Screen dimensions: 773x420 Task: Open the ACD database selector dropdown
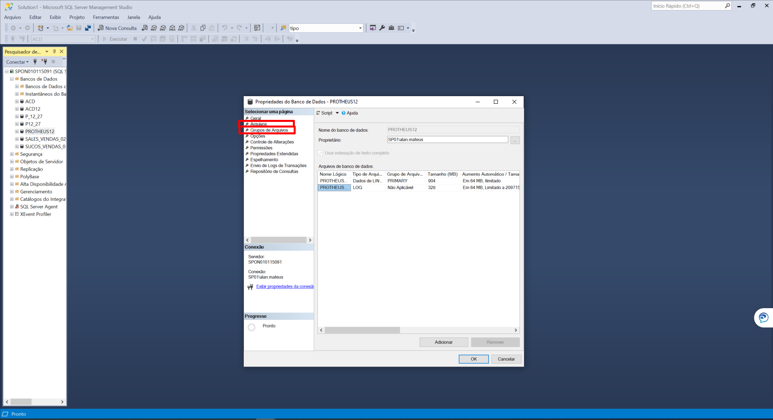92,39
